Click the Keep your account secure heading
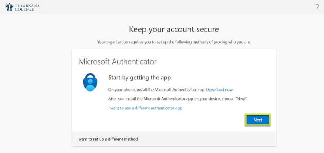Viewport: 324px width, 153px height. pyautogui.click(x=174, y=29)
